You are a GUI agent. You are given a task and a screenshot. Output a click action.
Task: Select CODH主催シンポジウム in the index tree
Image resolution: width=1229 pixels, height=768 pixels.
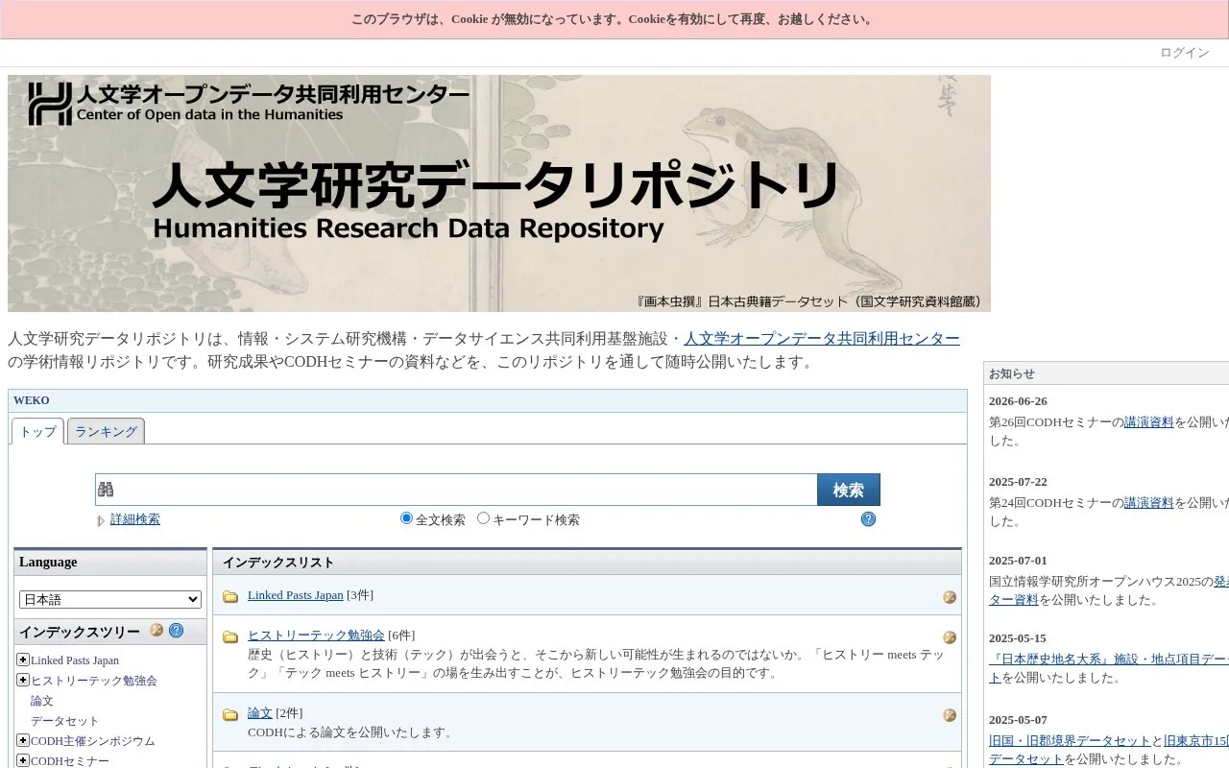pos(92,741)
